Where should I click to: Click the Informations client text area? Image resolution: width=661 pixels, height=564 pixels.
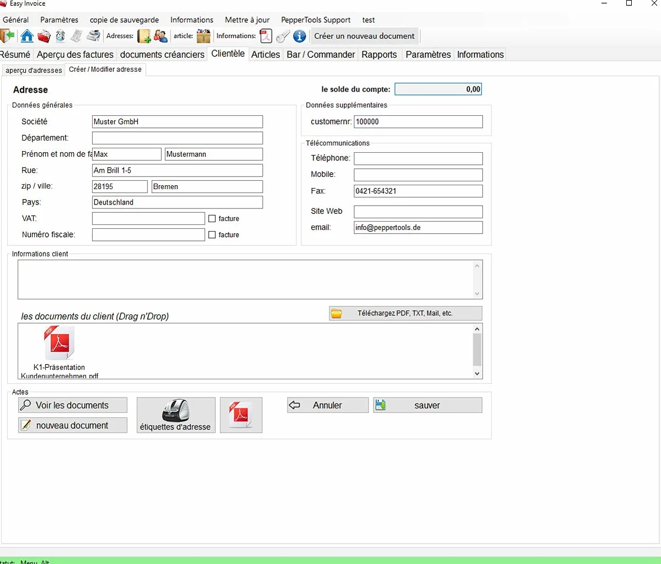pyautogui.click(x=250, y=280)
